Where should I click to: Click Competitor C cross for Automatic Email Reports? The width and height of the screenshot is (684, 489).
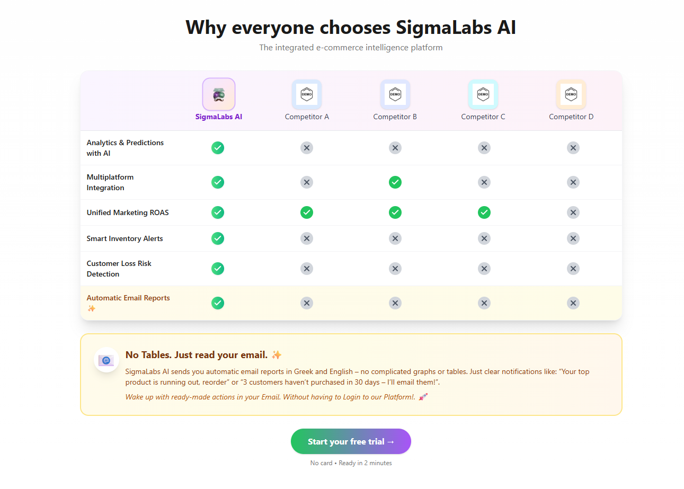pyautogui.click(x=484, y=303)
